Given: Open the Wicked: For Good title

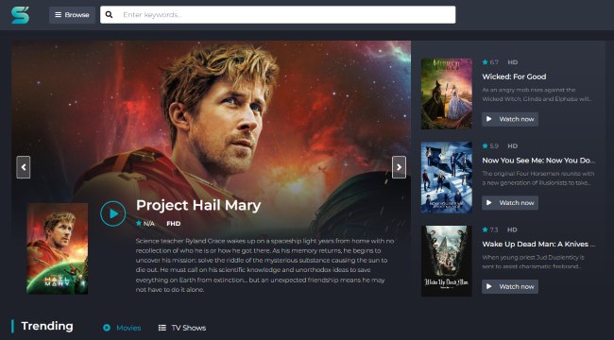Looking at the screenshot, I should point(514,76).
